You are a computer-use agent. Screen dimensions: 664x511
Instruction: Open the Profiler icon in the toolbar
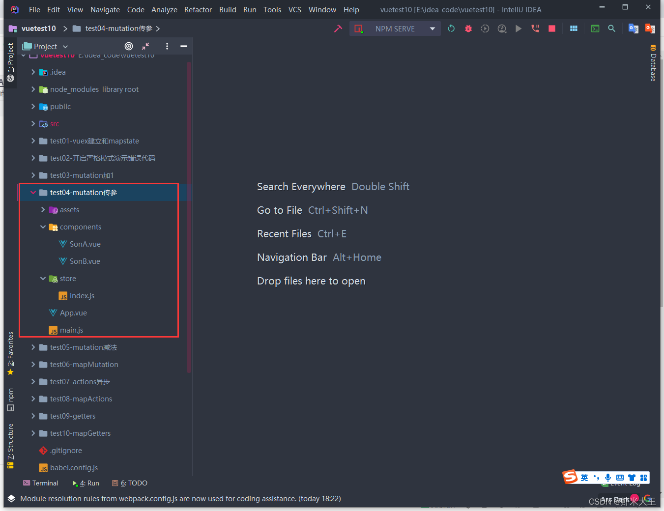pos(502,28)
